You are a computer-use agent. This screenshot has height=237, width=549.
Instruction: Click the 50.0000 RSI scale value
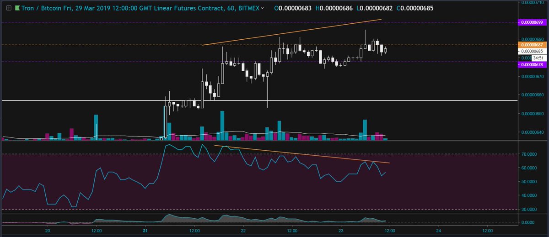530,182
